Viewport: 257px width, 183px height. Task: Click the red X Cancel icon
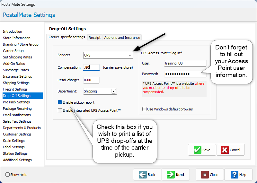(x=225, y=150)
